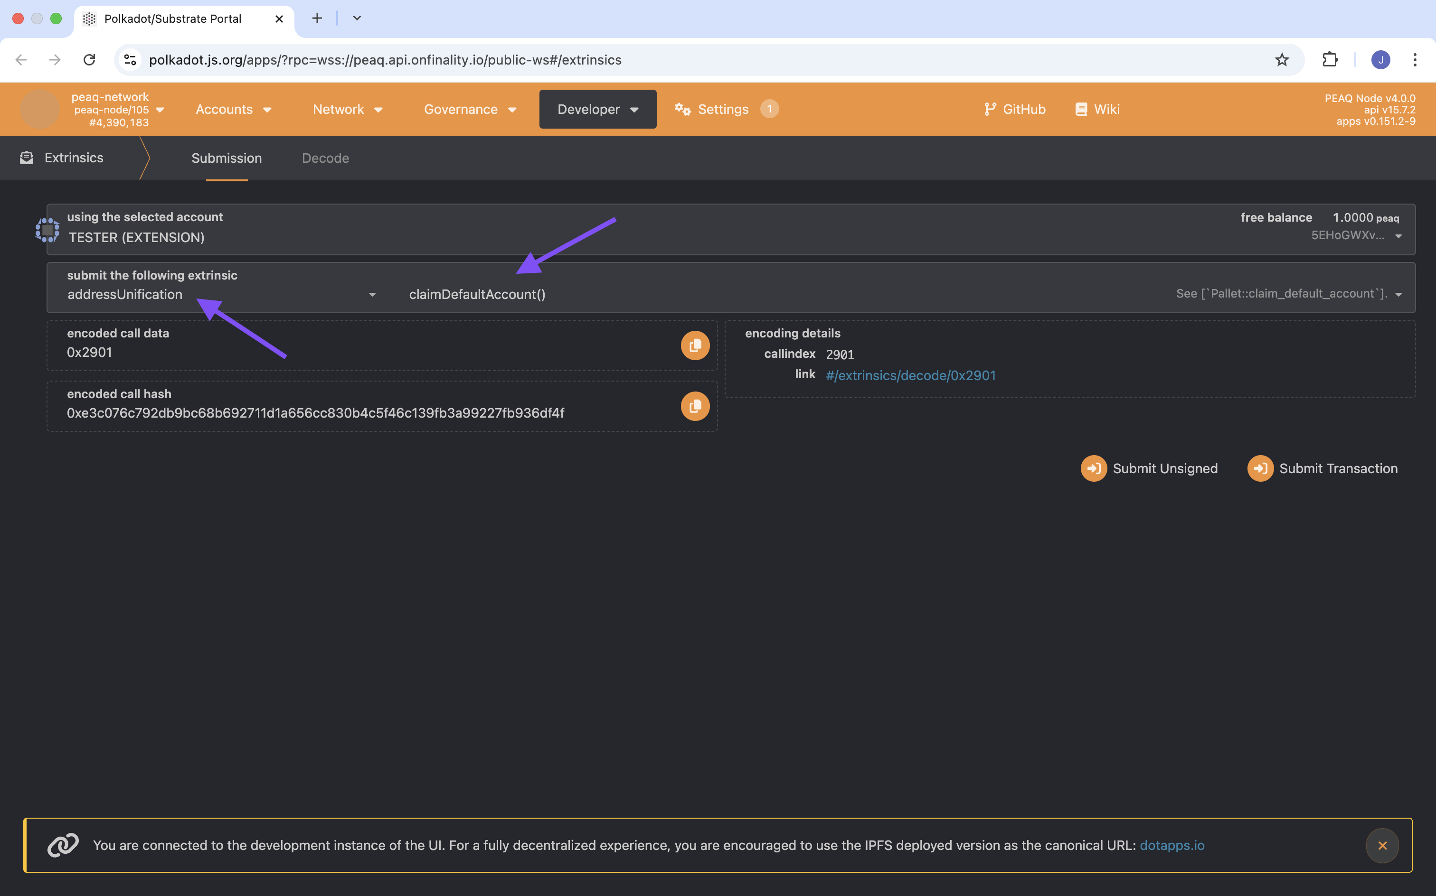This screenshot has width=1436, height=896.
Task: Copy the encoded call hash
Action: [x=695, y=406]
